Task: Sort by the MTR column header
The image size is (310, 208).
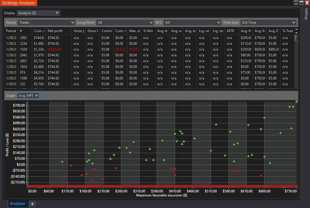Action: [232, 31]
